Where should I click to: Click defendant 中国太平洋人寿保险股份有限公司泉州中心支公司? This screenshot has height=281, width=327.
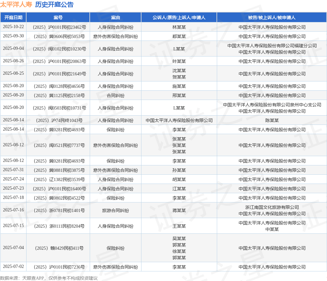pos(272,105)
